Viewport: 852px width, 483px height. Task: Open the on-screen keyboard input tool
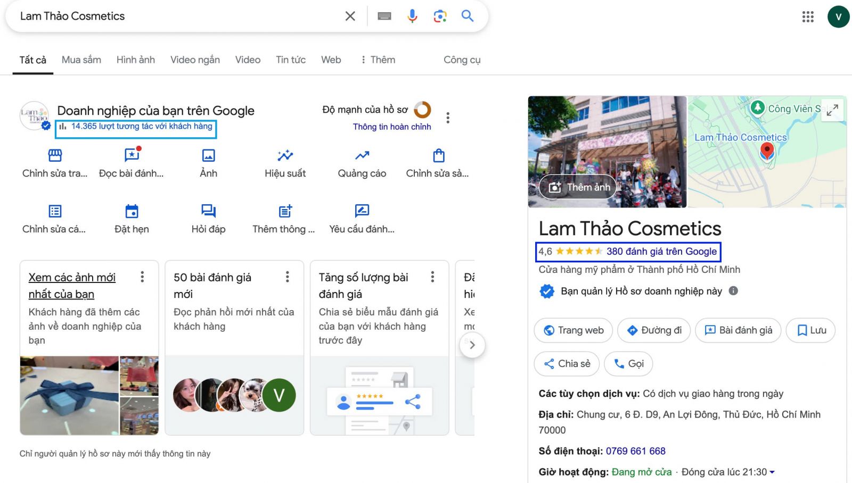coord(384,16)
